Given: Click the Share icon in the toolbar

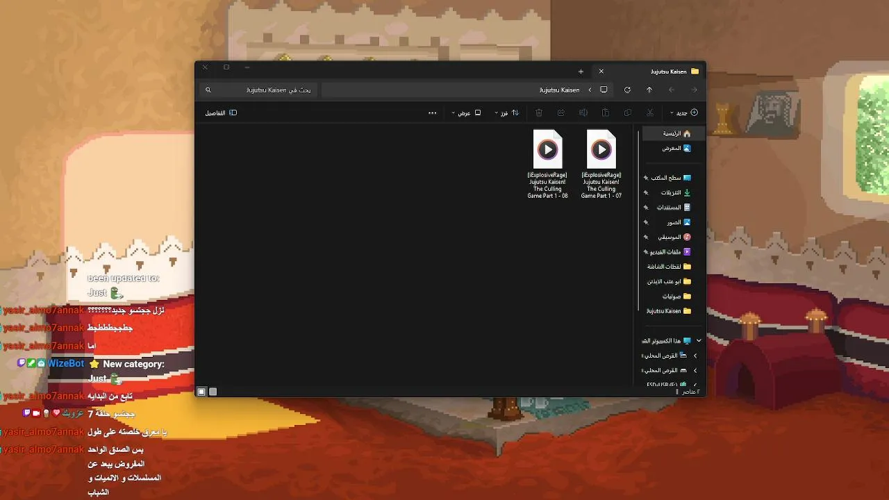Looking at the screenshot, I should [561, 112].
